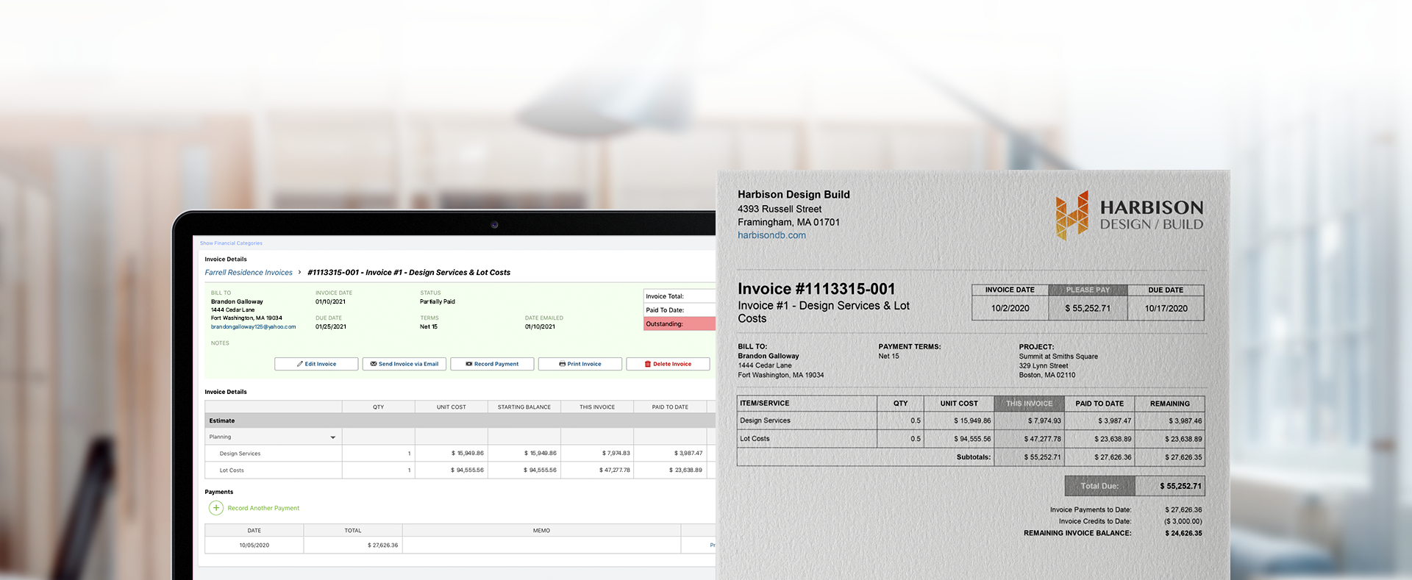
Task: Click the 10/17/2020 due date on paper invoice
Action: [x=1166, y=309]
